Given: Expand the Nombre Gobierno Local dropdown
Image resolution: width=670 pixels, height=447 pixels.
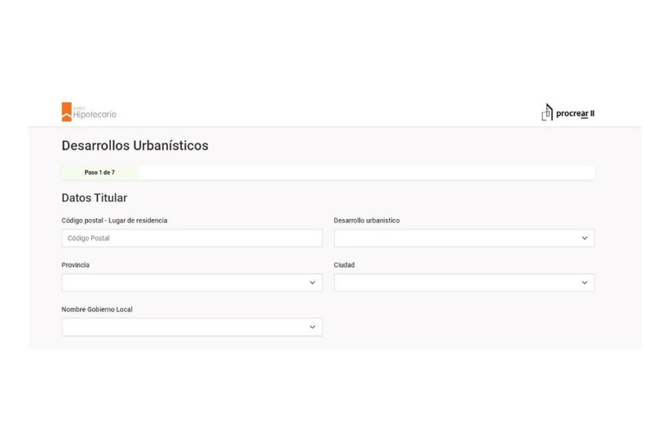Looking at the screenshot, I should tap(185, 328).
